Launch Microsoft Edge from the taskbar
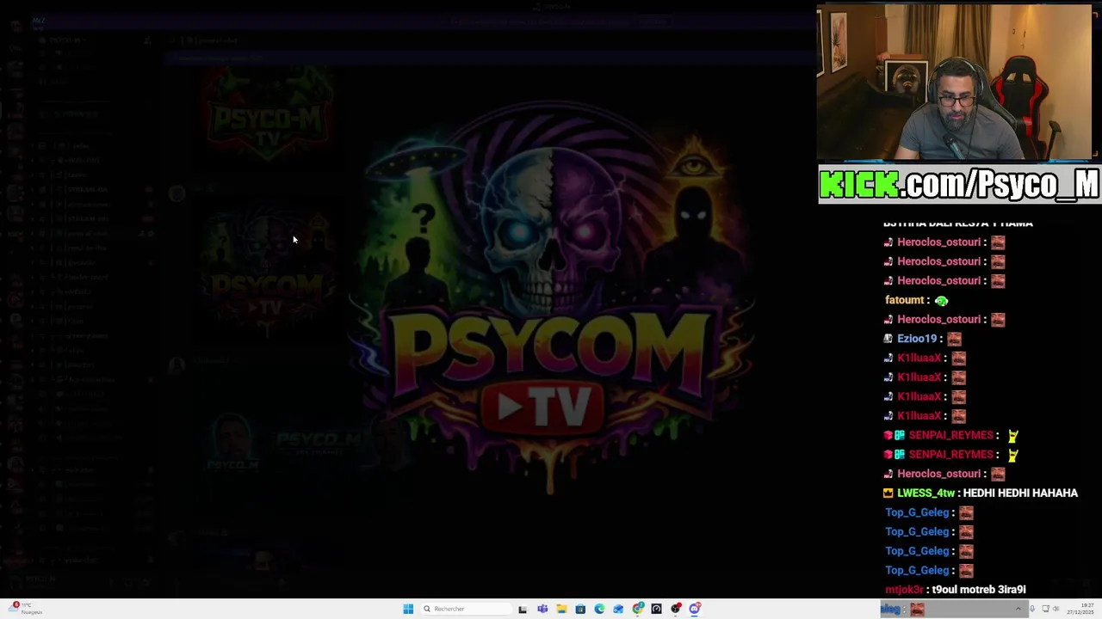The height and width of the screenshot is (619, 1102). tap(599, 609)
